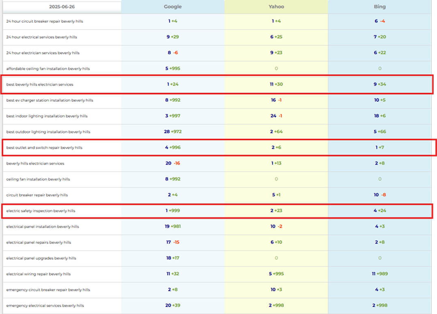Click the Yahoo column header
The height and width of the screenshot is (314, 437).
[276, 6]
